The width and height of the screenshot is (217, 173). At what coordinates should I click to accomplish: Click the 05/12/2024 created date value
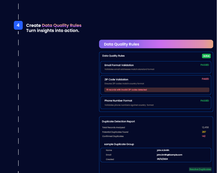click(162, 159)
